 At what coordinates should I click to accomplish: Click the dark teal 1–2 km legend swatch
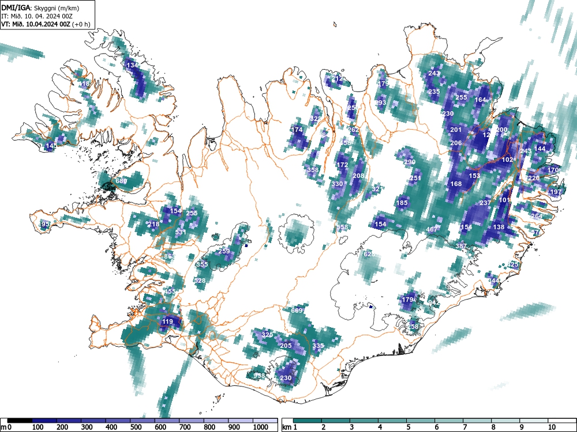click(x=308, y=420)
